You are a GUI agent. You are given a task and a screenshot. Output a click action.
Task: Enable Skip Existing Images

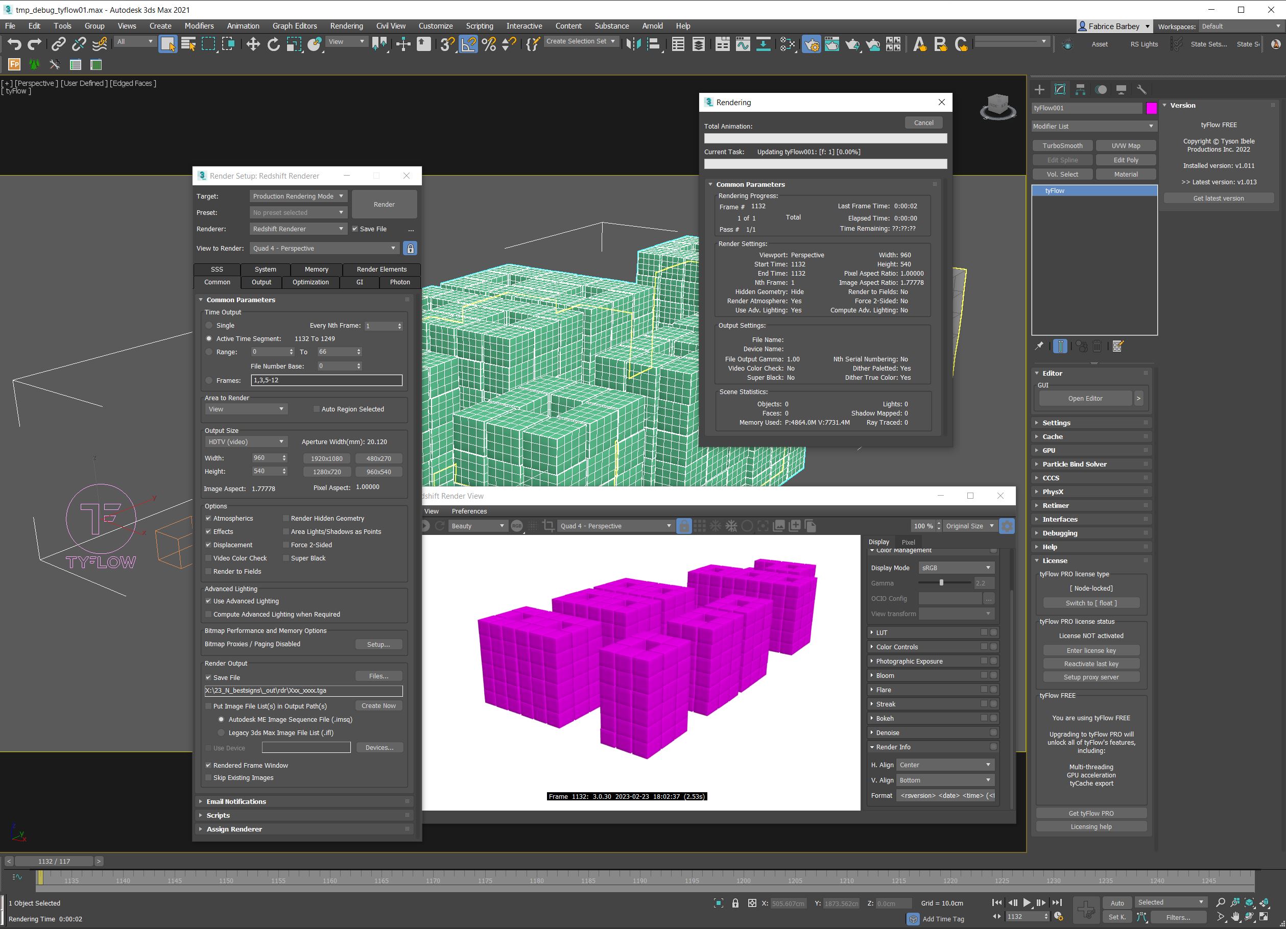click(x=208, y=778)
